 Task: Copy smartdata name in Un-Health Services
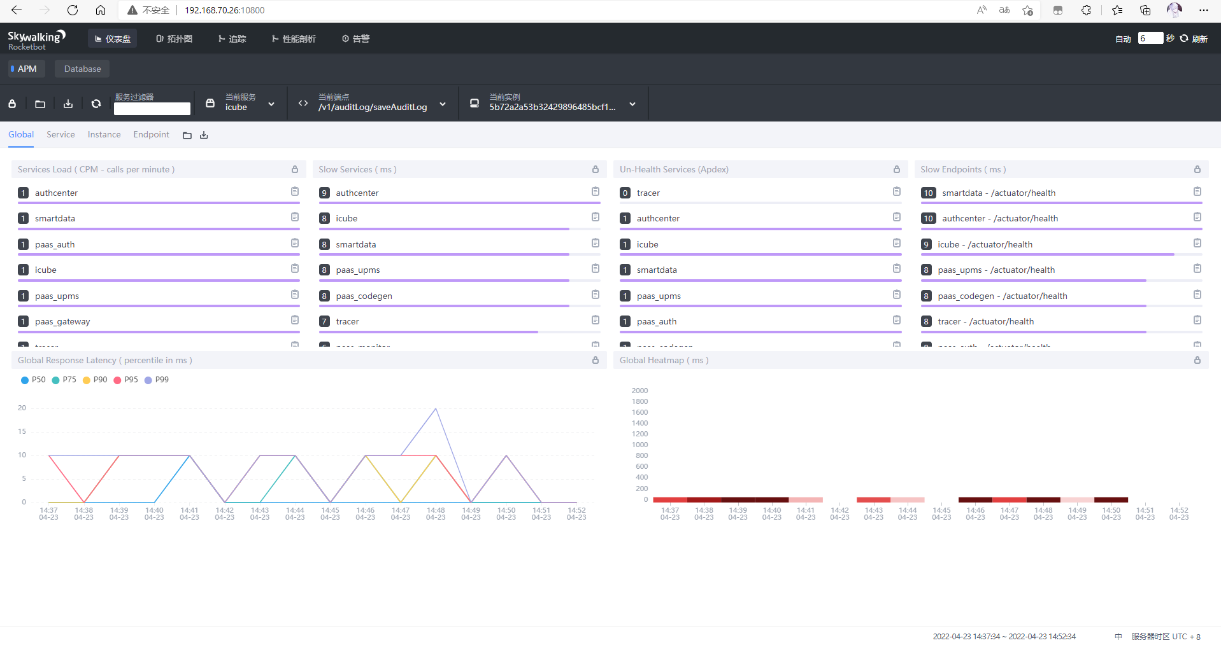(x=897, y=268)
